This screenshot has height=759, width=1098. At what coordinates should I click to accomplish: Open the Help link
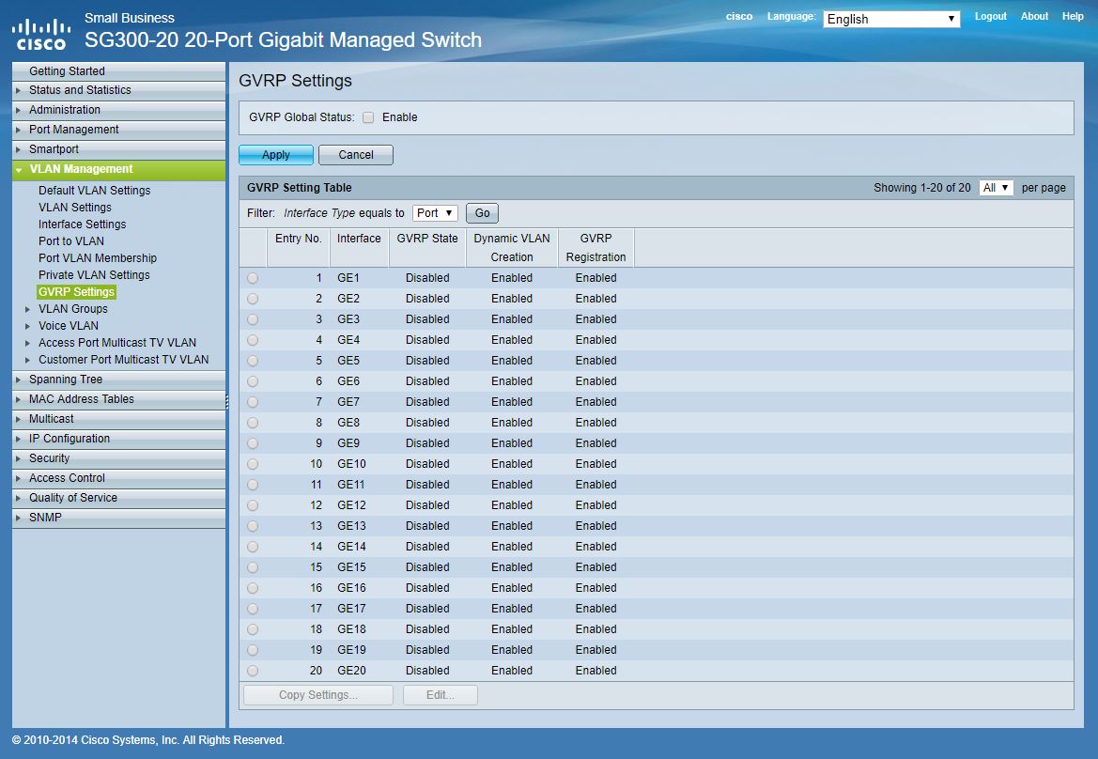1072,16
